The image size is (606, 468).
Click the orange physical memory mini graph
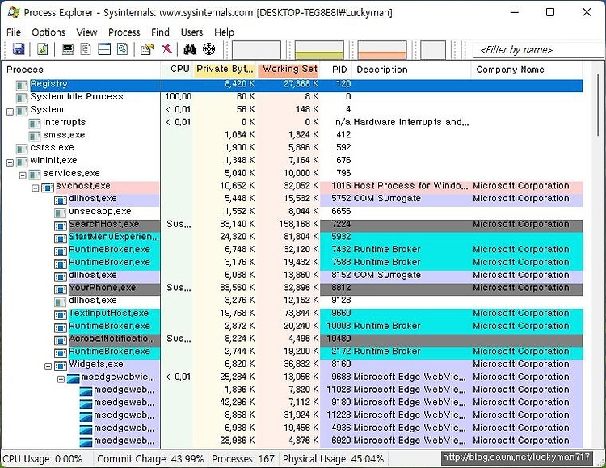tap(382, 50)
